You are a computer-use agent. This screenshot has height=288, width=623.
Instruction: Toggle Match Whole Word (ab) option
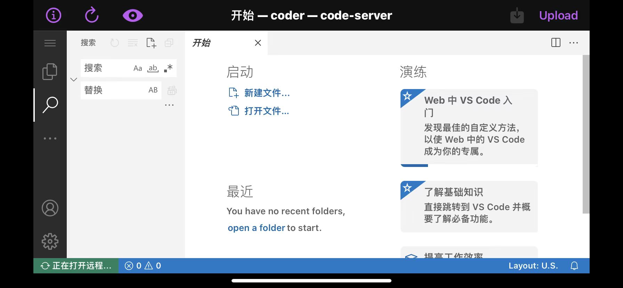[153, 68]
